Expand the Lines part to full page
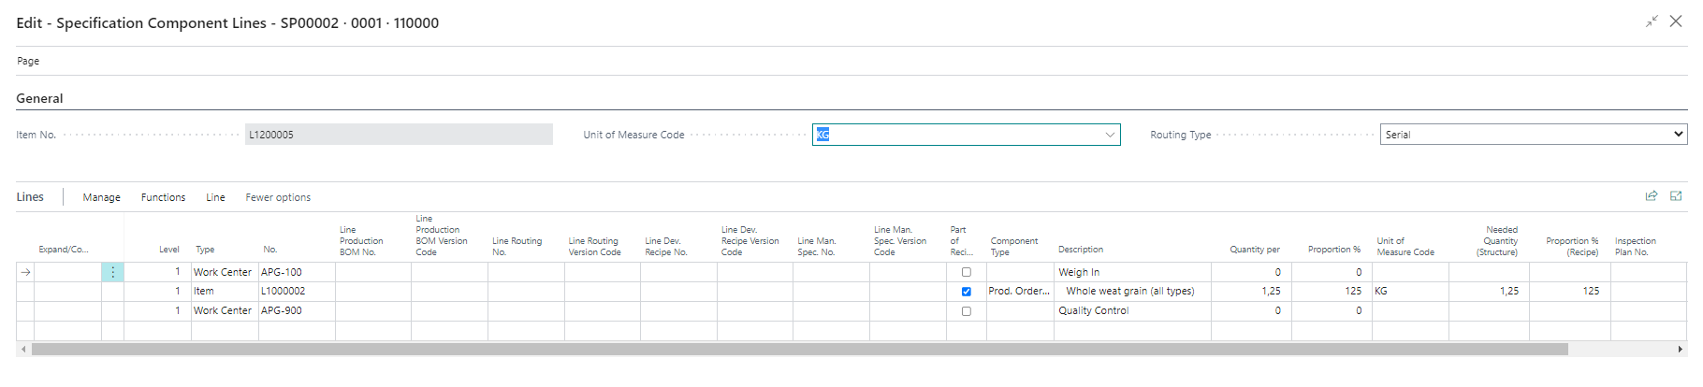 point(1676,195)
